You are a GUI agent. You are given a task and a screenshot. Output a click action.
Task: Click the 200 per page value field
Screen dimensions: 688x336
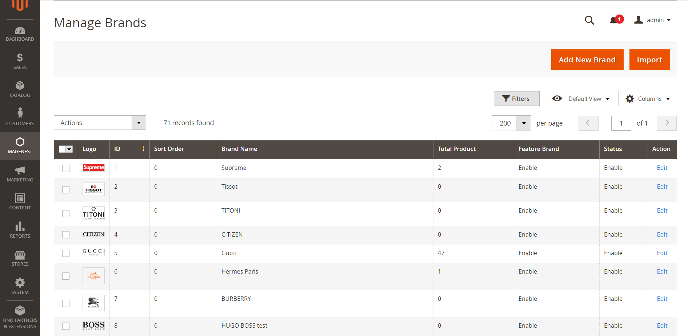click(x=504, y=123)
